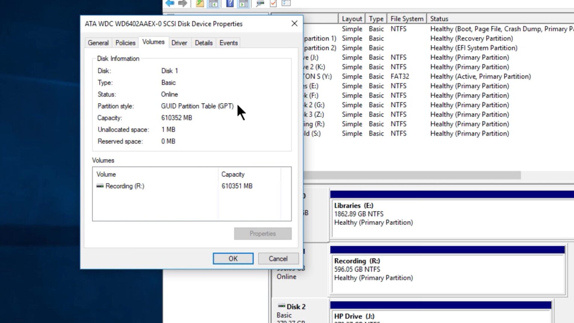
Task: Open the Policies tab
Action: click(125, 43)
